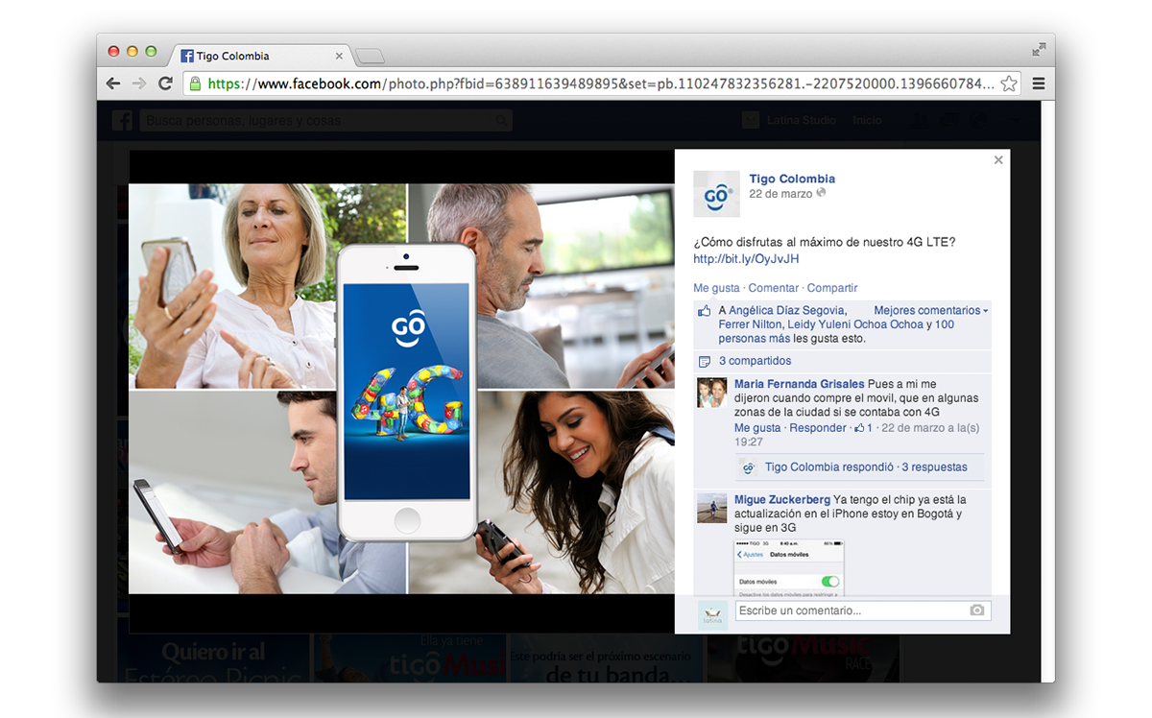The image size is (1152, 718).
Task: Open a new tab with the blank tab button
Action: 370,56
